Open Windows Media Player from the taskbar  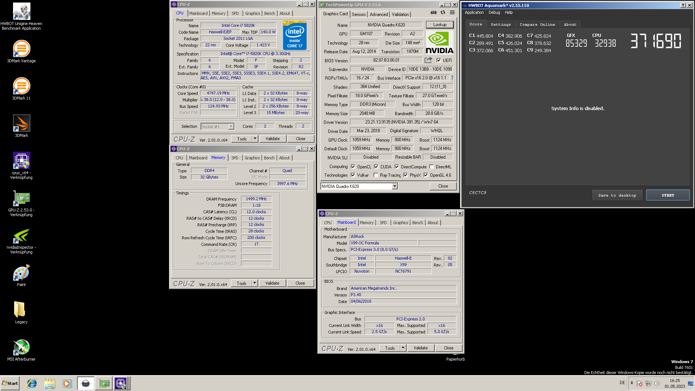pos(67,383)
